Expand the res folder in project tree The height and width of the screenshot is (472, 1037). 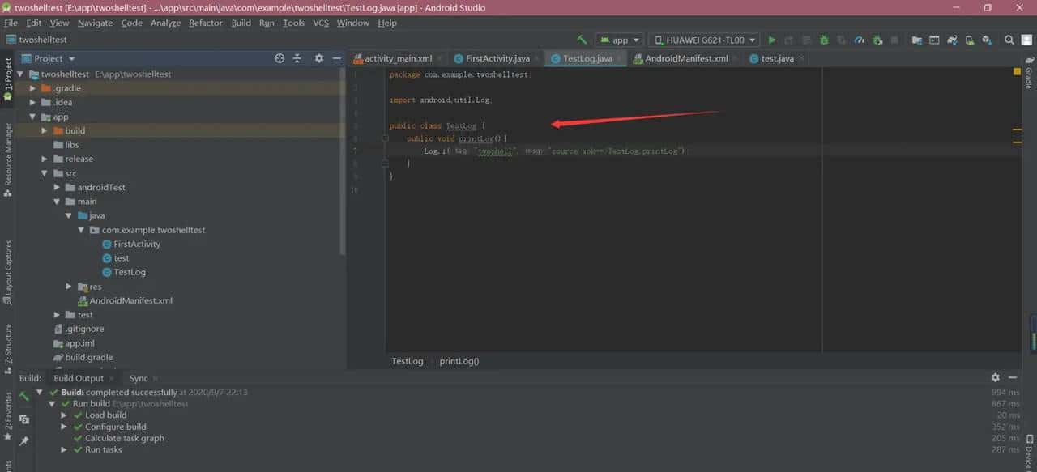click(x=70, y=287)
